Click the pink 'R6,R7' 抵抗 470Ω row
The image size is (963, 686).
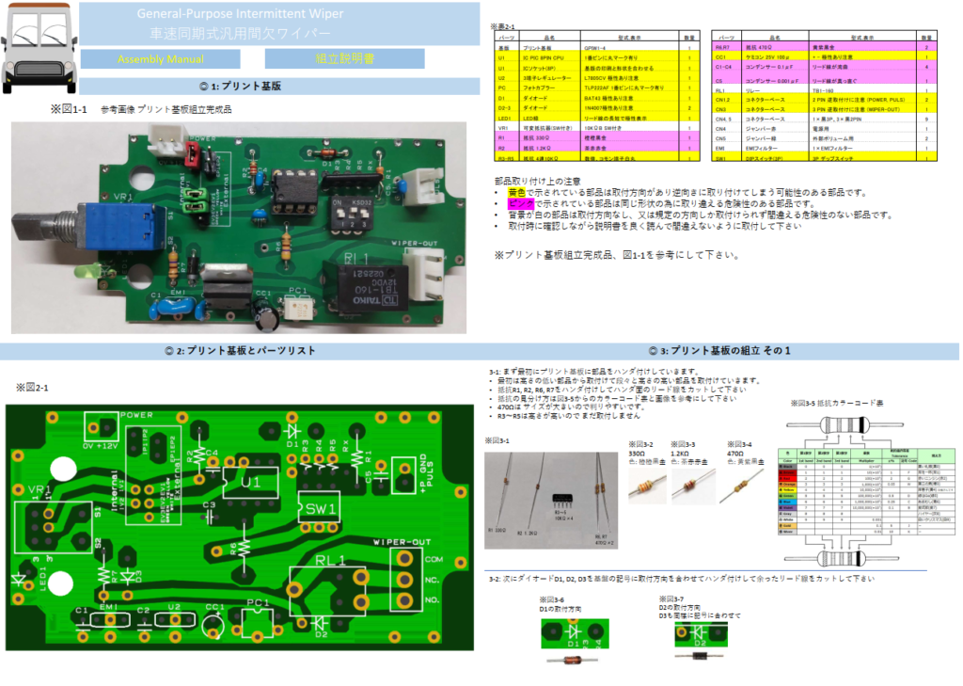point(824,47)
